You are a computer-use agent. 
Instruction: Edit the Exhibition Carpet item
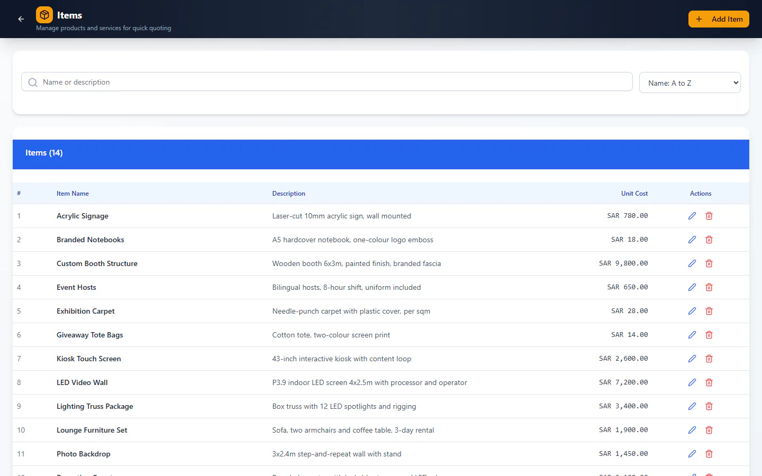click(x=692, y=311)
